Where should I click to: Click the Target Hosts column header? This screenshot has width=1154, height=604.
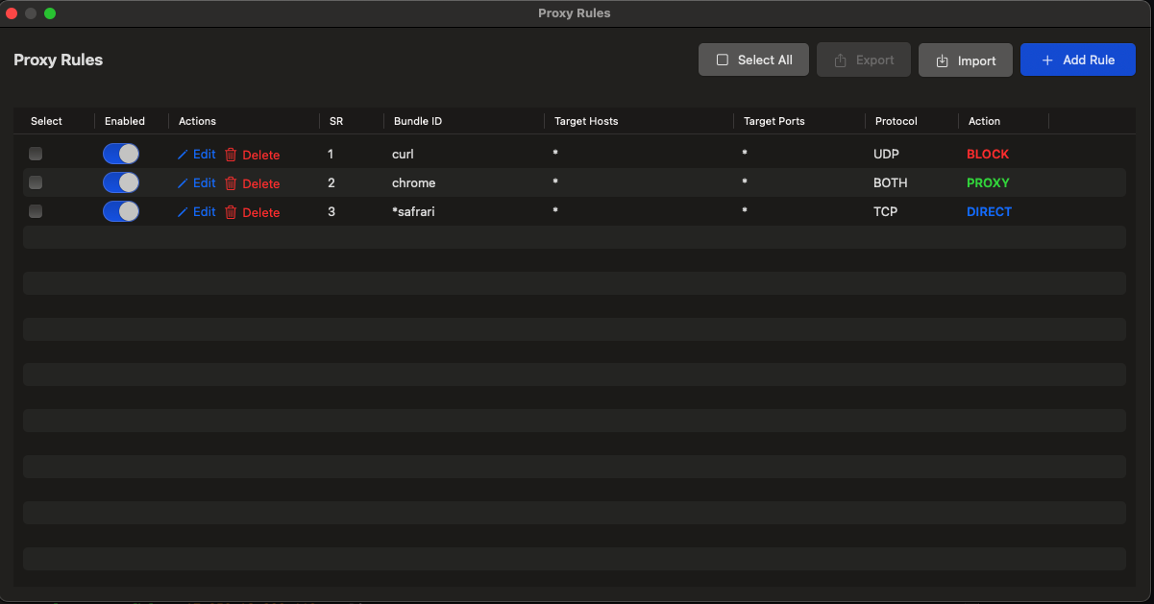[586, 121]
